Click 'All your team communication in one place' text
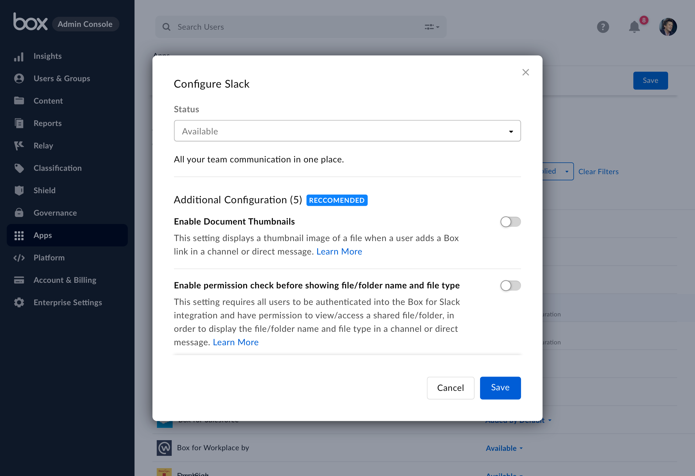The width and height of the screenshot is (695, 476). 259,159
